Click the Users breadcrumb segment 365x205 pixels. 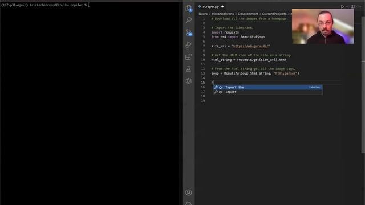(203, 14)
